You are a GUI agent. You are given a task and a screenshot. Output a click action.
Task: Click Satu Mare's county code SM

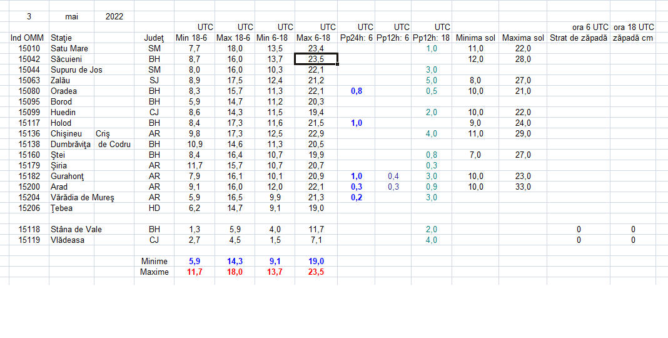pyautogui.click(x=154, y=49)
